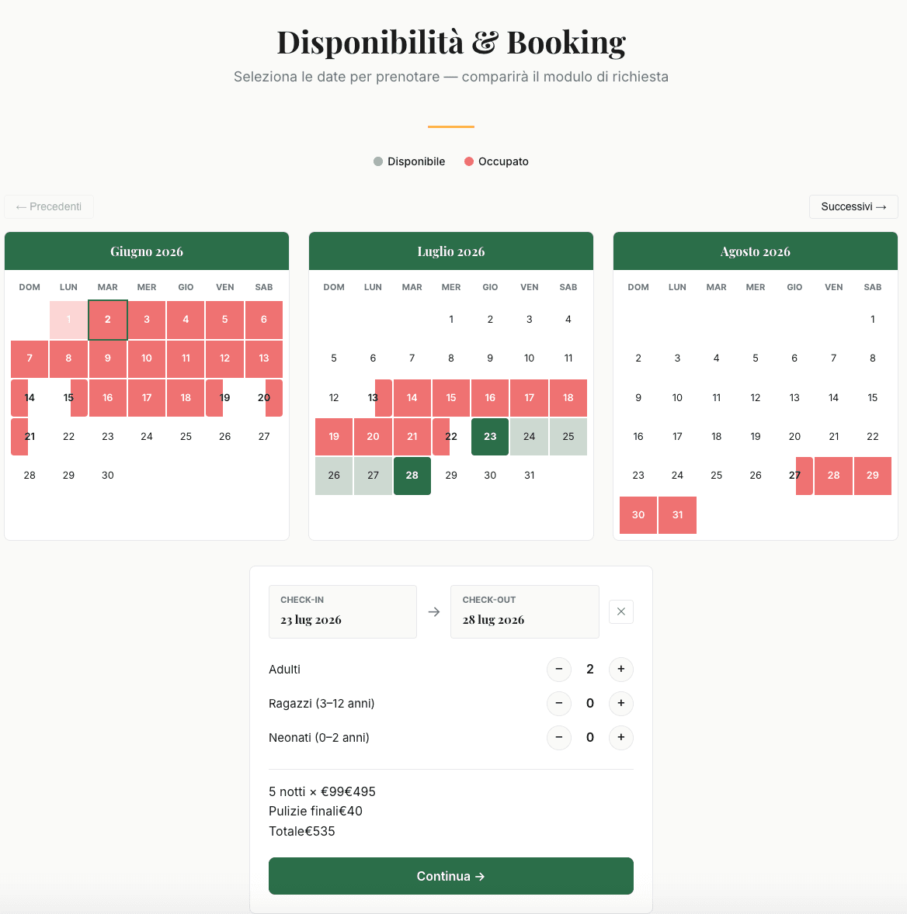Open the Check-in date field

pyautogui.click(x=343, y=611)
